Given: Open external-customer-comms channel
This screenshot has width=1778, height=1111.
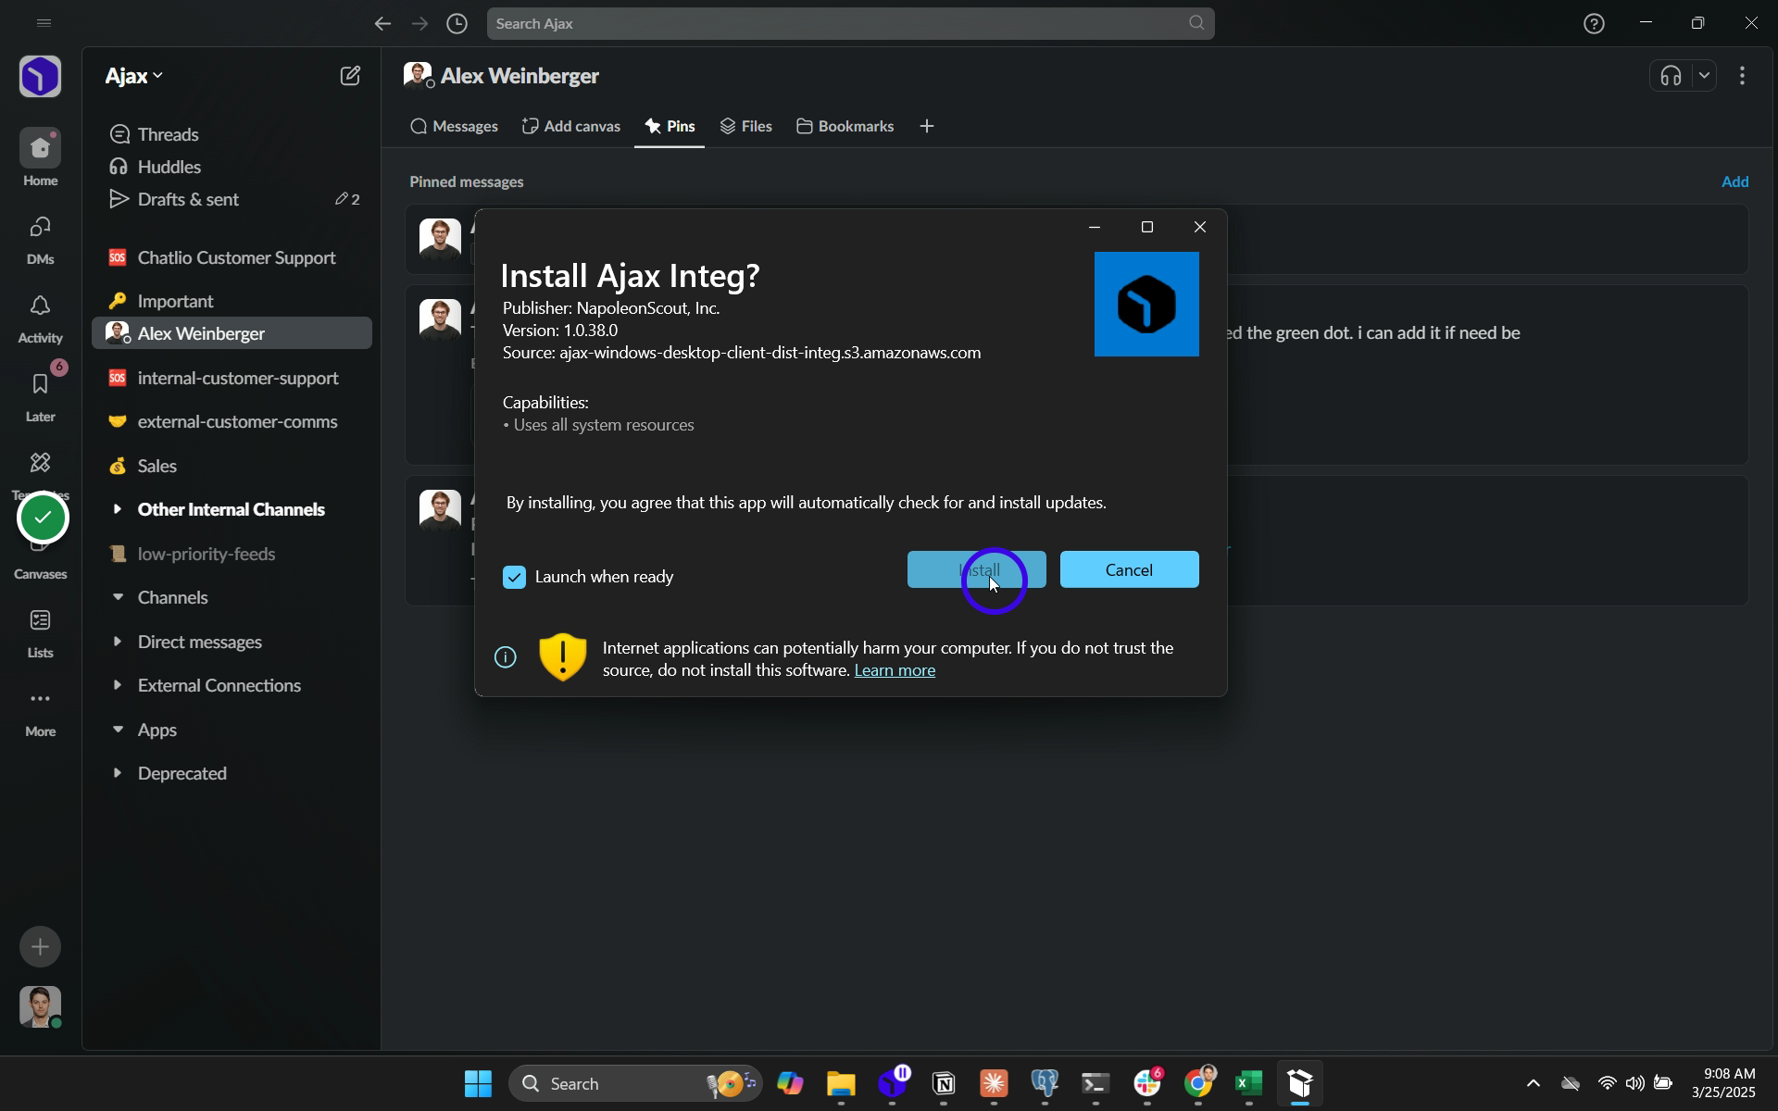Looking at the screenshot, I should [232, 421].
